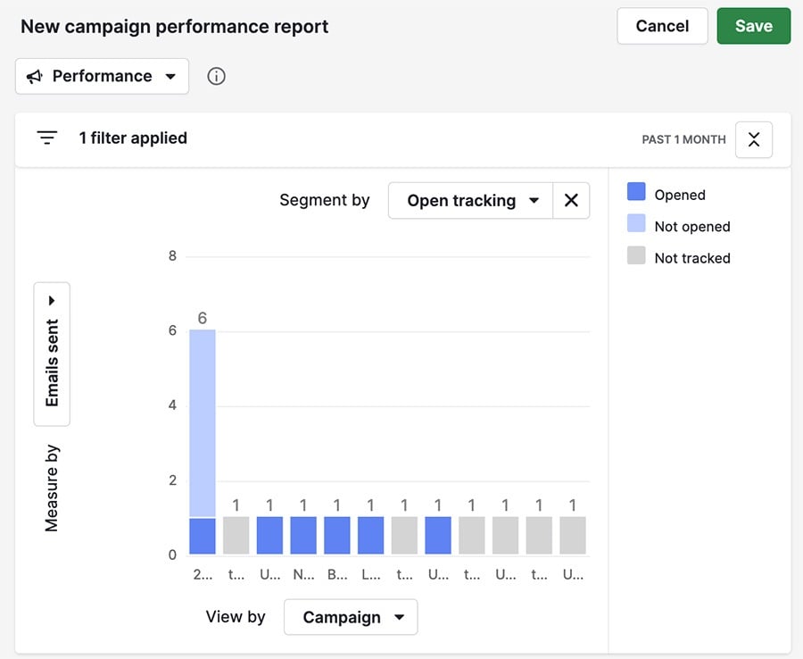Cancel the new report

point(662,26)
